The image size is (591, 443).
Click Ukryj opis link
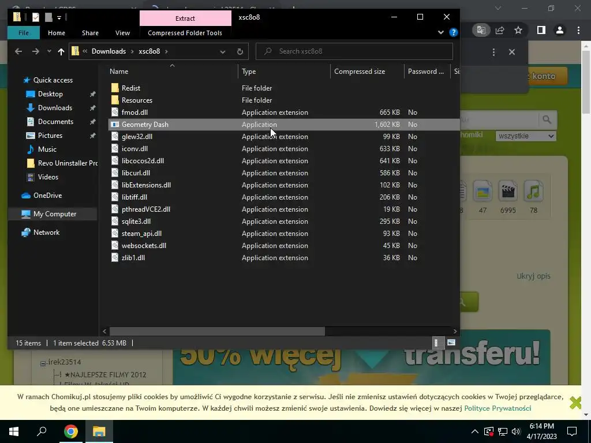533,276
